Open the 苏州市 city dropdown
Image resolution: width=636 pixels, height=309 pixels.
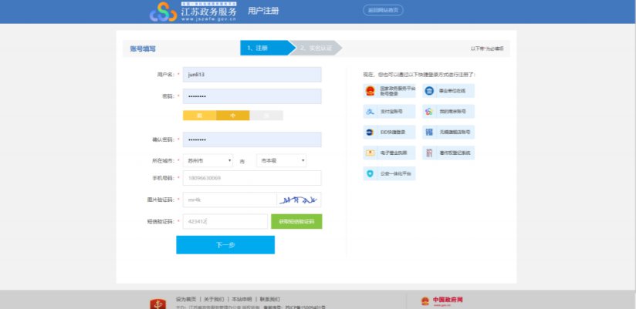pos(208,160)
